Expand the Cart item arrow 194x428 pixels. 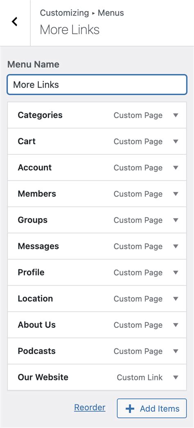pos(176,141)
